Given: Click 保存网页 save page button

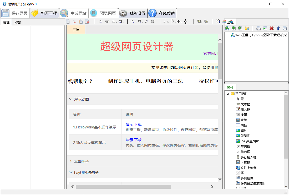Looking at the screenshot, I should point(15,13).
